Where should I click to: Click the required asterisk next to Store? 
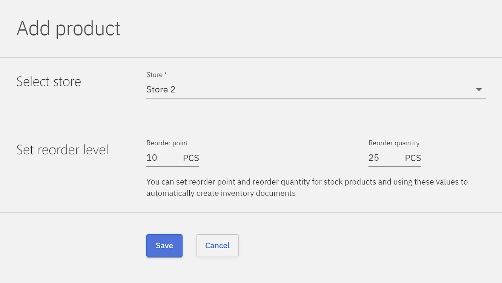pyautogui.click(x=166, y=74)
